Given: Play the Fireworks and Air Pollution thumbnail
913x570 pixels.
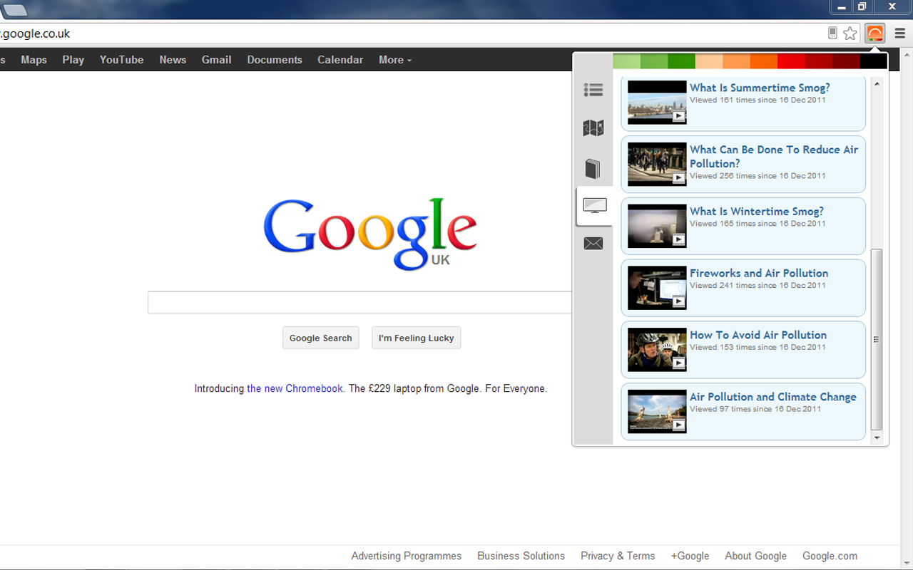Looking at the screenshot, I should [657, 288].
